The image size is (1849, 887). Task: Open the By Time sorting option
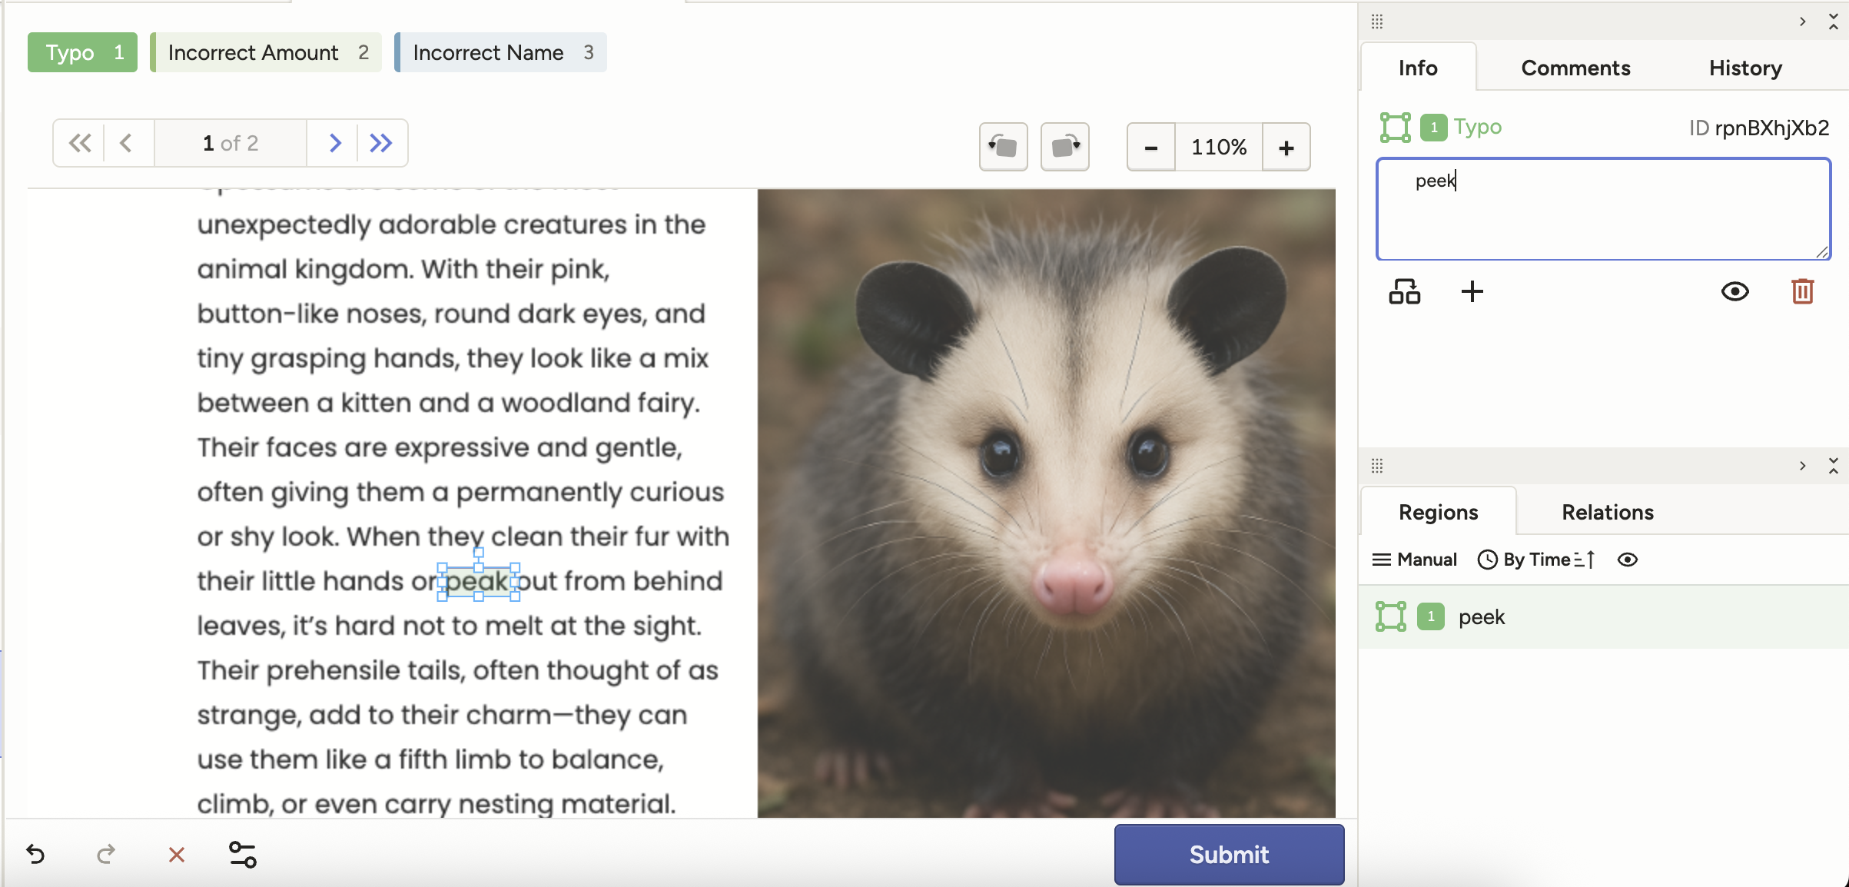pyautogui.click(x=1534, y=560)
